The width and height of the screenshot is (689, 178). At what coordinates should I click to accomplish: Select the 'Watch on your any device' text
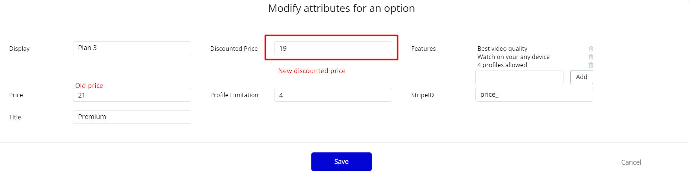click(513, 57)
